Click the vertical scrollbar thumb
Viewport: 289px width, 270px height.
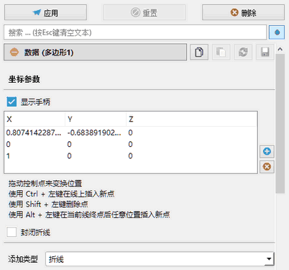coord(280,124)
